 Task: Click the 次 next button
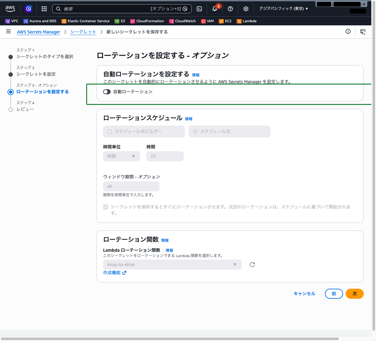tap(355, 294)
